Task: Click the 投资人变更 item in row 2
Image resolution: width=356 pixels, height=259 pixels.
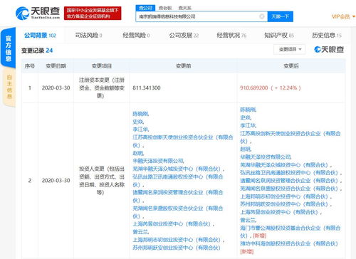Action: (102, 181)
